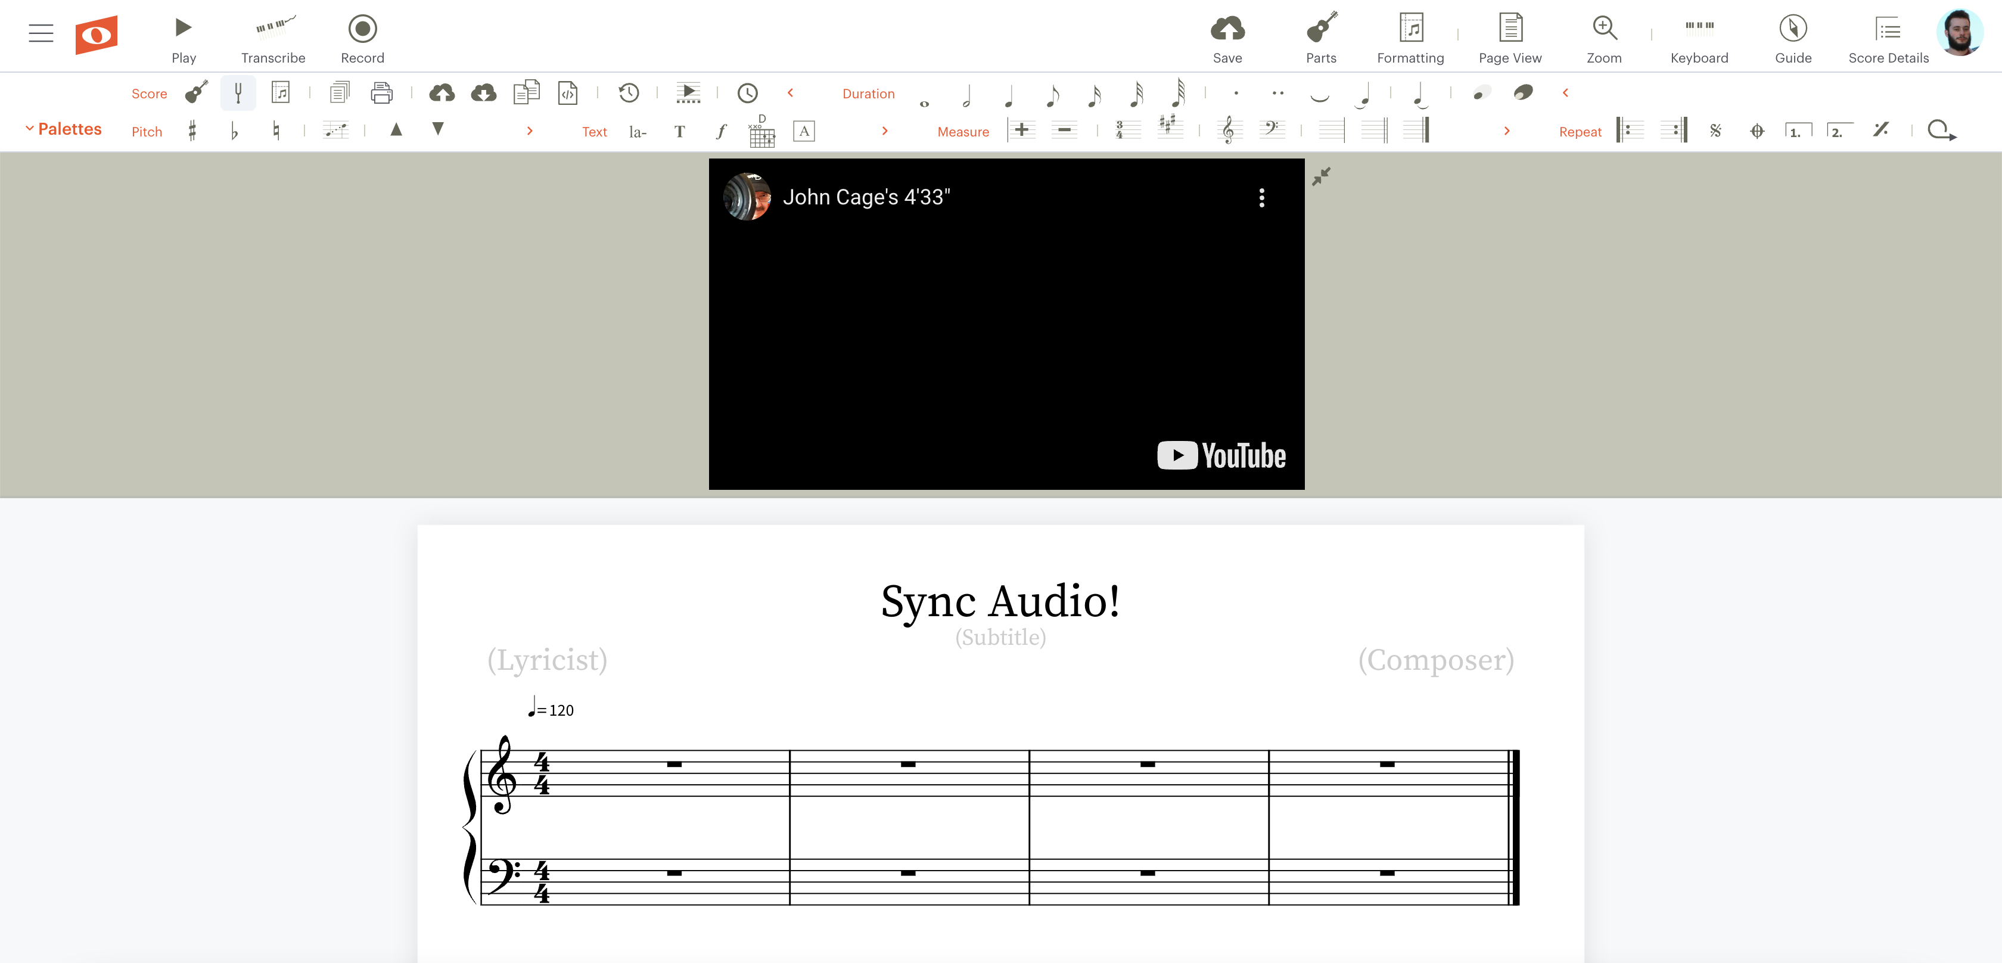Expand Pitch palette with right chevron
This screenshot has width=2002, height=963.
tap(530, 131)
